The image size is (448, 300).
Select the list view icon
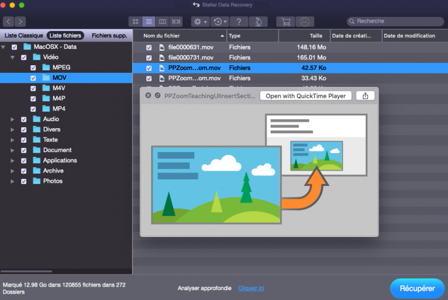pyautogui.click(x=149, y=22)
